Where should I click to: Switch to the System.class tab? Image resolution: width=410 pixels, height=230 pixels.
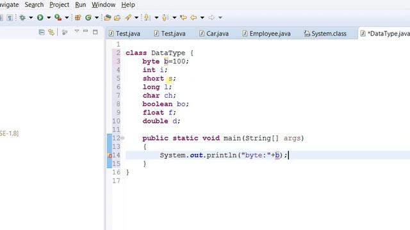point(325,34)
